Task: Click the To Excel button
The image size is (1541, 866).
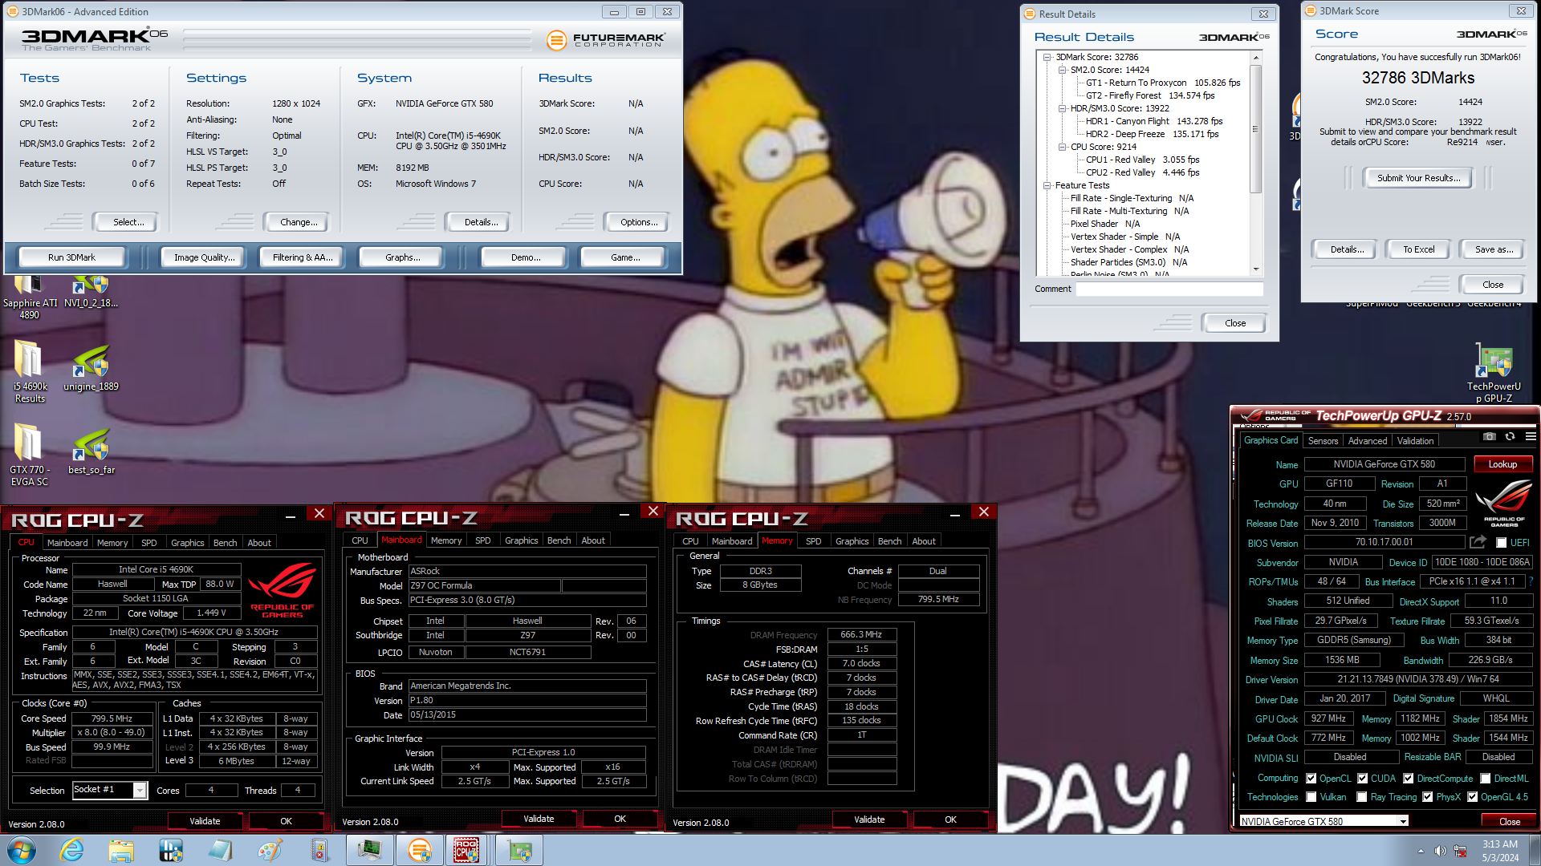Action: (x=1418, y=249)
